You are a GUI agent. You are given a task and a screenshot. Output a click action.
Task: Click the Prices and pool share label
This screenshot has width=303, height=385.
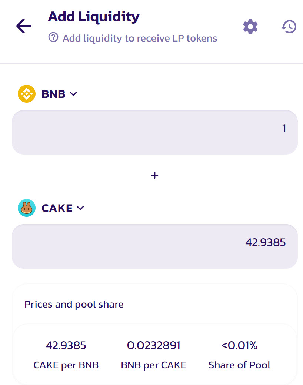point(74,305)
